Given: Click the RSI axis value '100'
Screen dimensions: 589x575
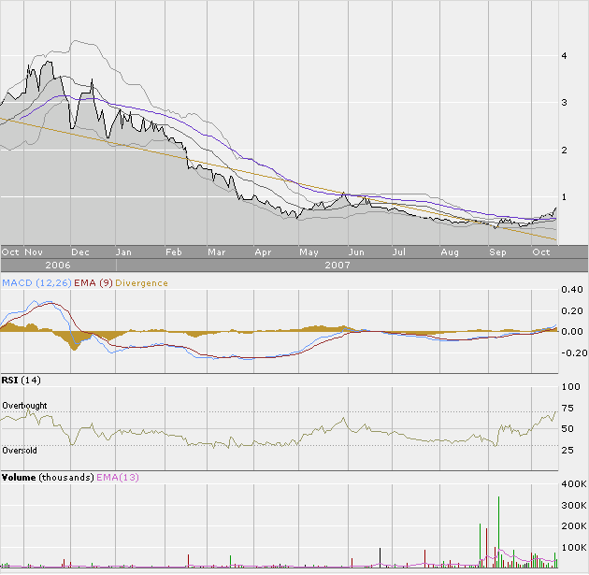Looking at the screenshot, I should pyautogui.click(x=570, y=387).
